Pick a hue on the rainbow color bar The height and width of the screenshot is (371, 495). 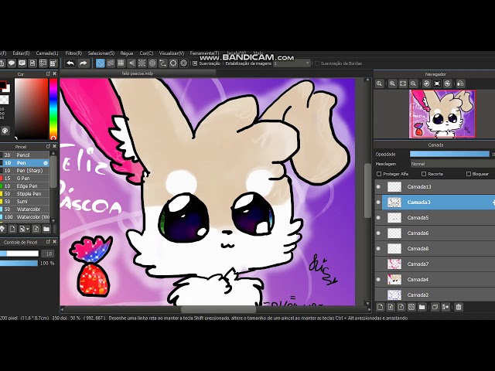(x=53, y=109)
